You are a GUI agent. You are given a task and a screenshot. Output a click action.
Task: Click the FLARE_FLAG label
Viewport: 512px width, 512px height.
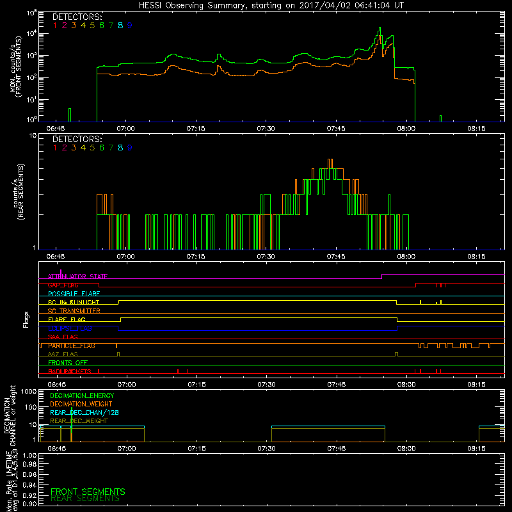coord(67,319)
